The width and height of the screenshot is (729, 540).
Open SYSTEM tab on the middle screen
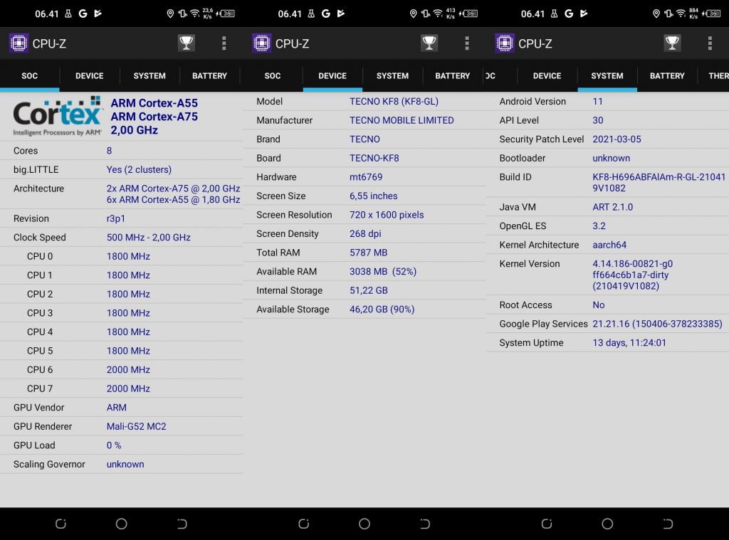coord(392,75)
